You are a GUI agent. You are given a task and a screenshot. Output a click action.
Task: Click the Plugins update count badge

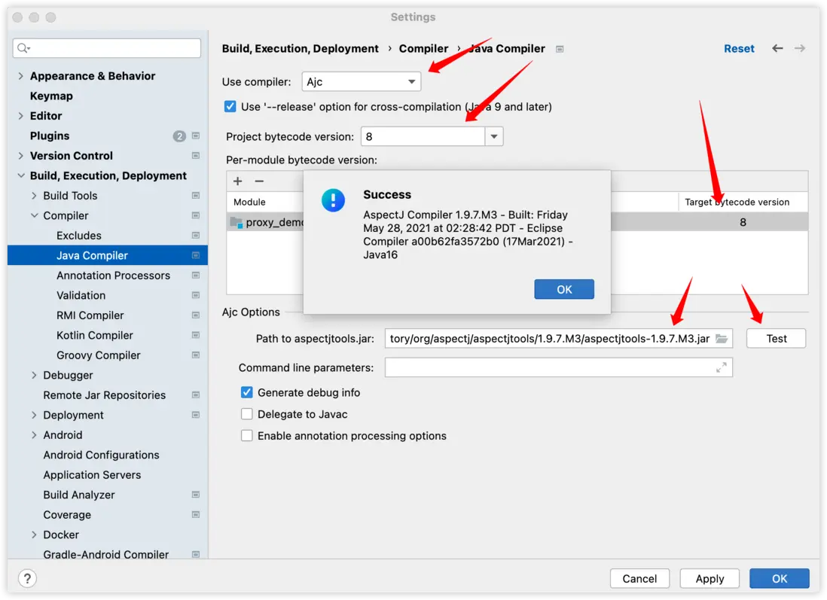(179, 136)
